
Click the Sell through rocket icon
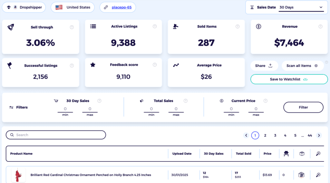(11, 27)
